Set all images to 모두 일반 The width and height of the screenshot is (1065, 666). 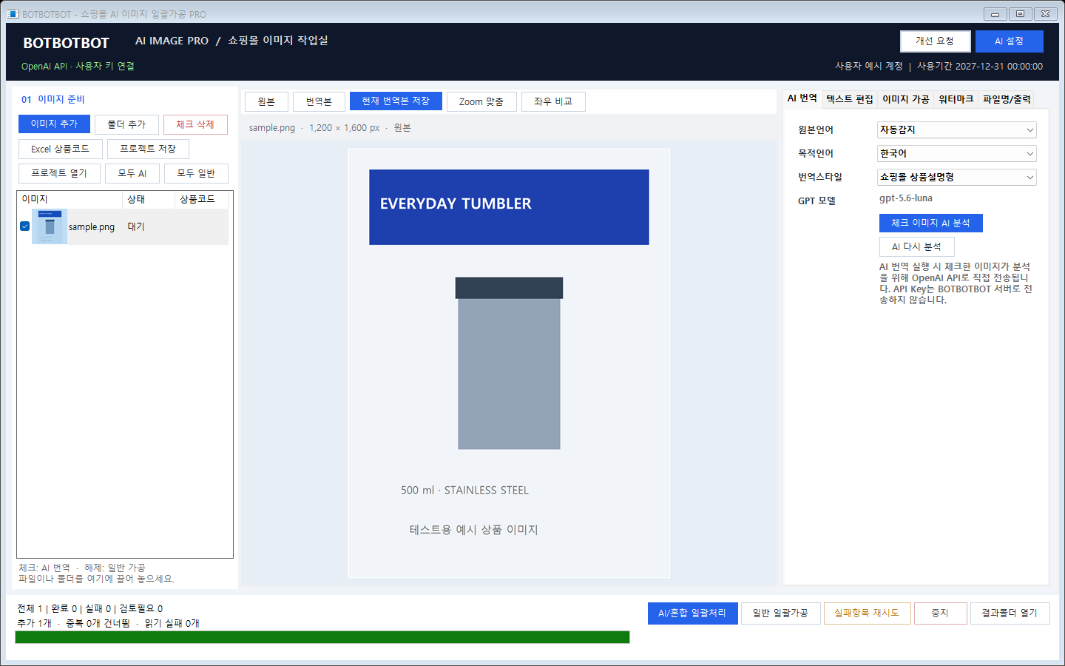pyautogui.click(x=196, y=173)
